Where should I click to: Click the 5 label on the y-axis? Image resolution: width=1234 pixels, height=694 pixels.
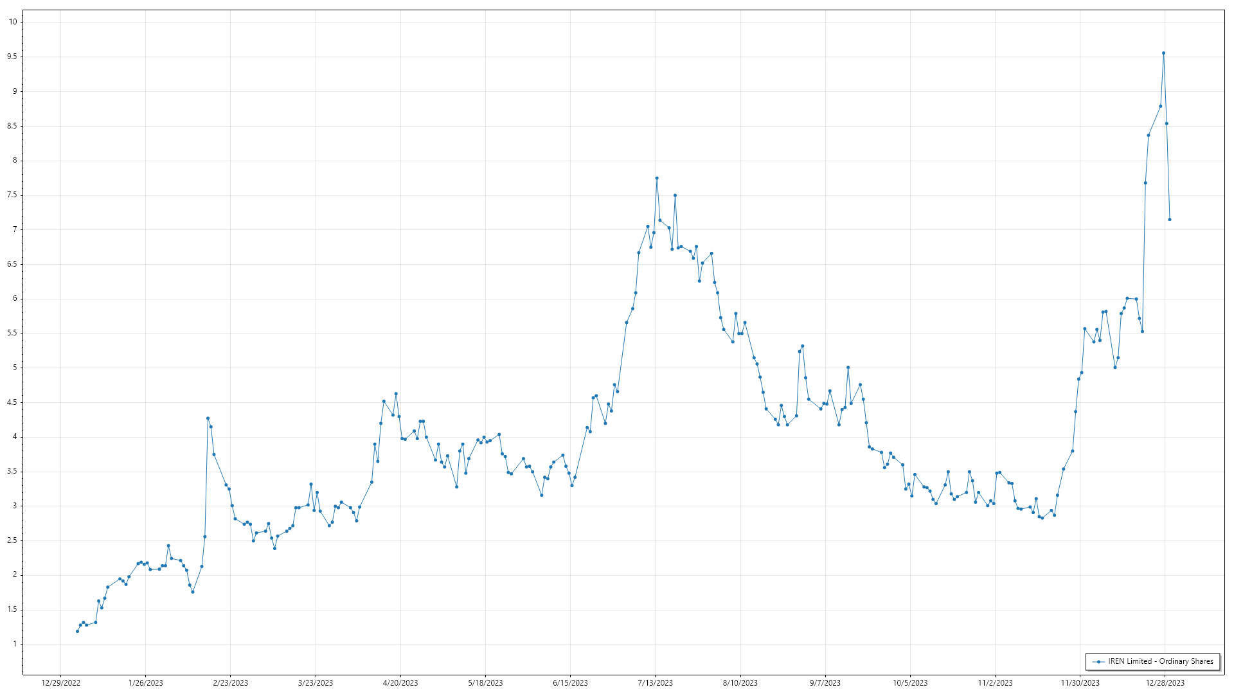pyautogui.click(x=14, y=368)
